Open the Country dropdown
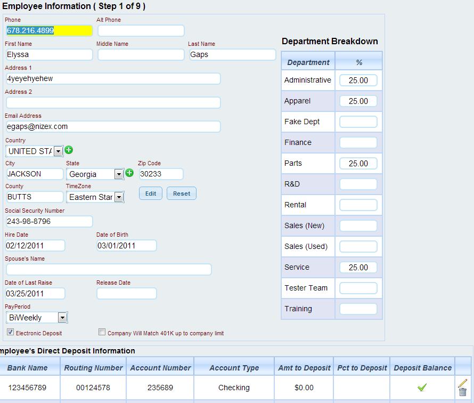Viewport: 474px width, 403px height. click(x=58, y=151)
